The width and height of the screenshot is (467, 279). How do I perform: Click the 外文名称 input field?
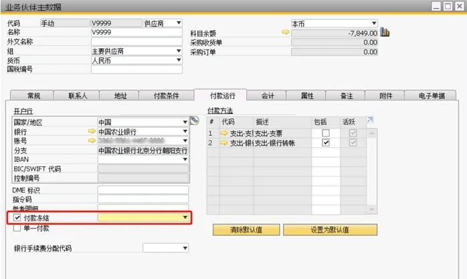coord(136,41)
